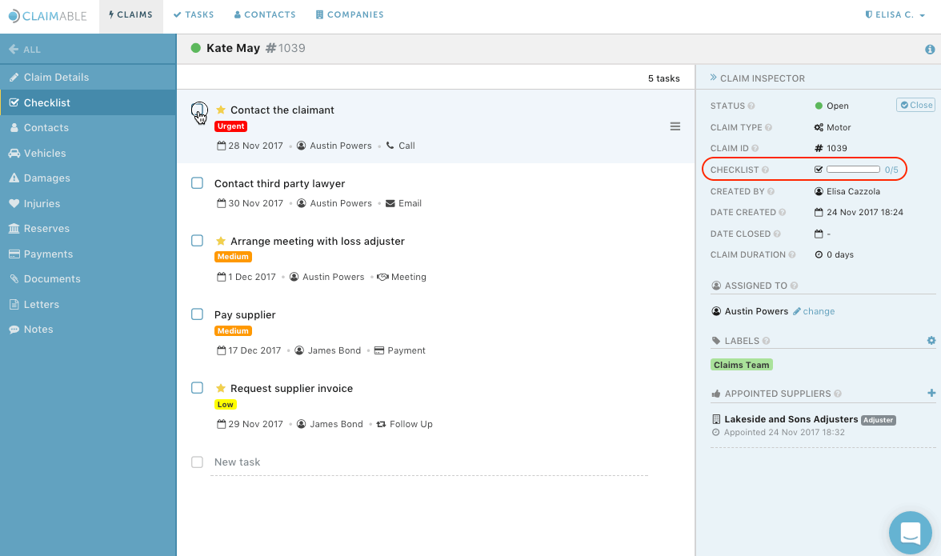This screenshot has width=941, height=556.
Task: Click the Close claim button
Action: pos(915,105)
